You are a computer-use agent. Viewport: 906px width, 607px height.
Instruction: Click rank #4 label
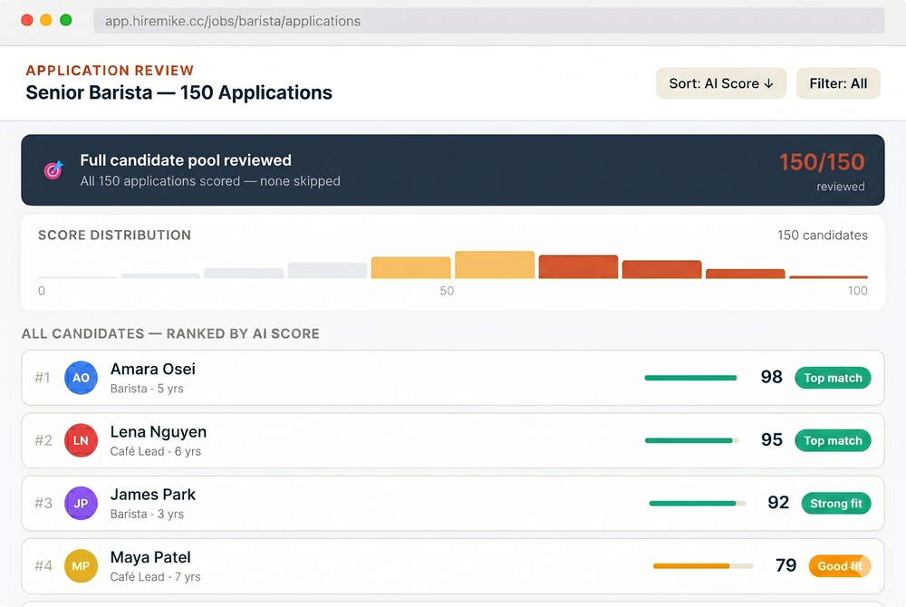point(43,566)
